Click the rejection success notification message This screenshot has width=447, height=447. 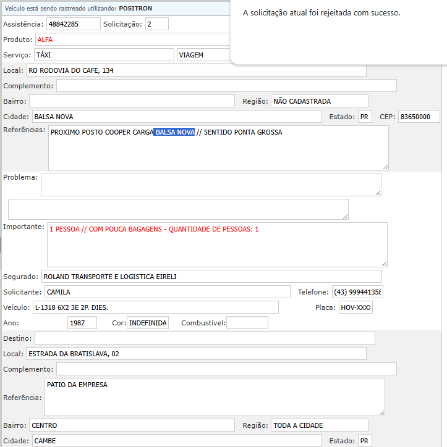(321, 13)
